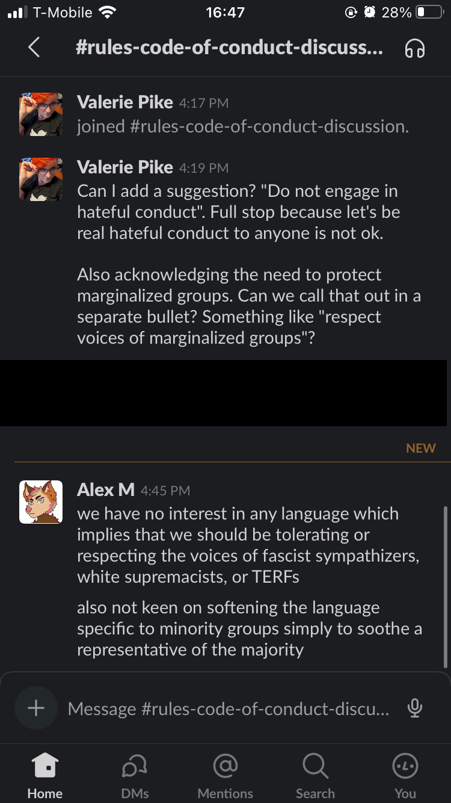451x803 pixels.
Task: Tap the scrollbar beside Alex M's message
Action: [x=444, y=584]
